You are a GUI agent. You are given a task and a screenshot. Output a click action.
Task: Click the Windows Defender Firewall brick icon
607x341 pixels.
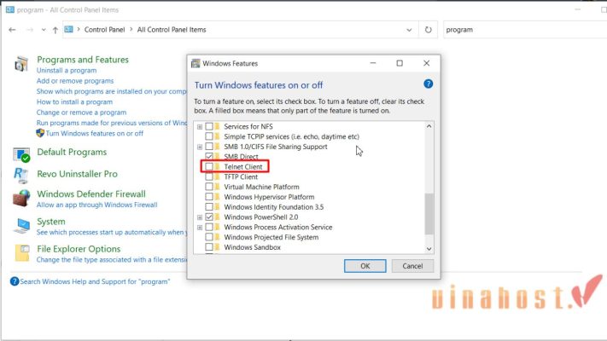21,198
